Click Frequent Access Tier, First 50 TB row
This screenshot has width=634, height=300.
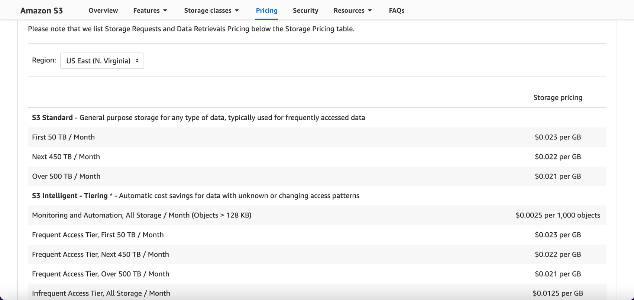317,235
